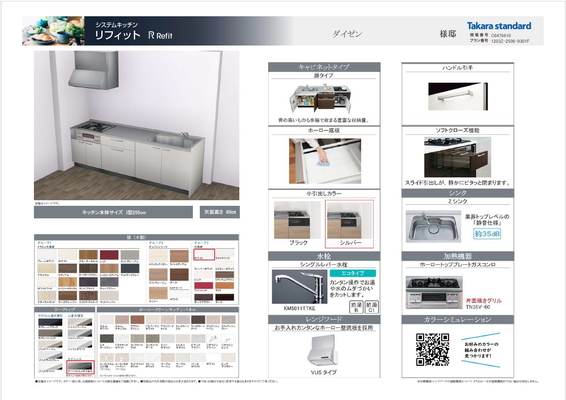Pick the サンドブラック door swatch

[x=88, y=282]
